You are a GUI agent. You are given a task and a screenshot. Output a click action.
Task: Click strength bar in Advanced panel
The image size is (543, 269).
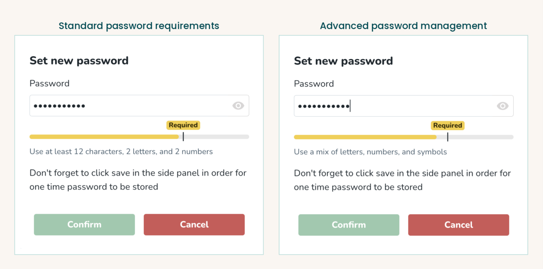tap(404, 137)
